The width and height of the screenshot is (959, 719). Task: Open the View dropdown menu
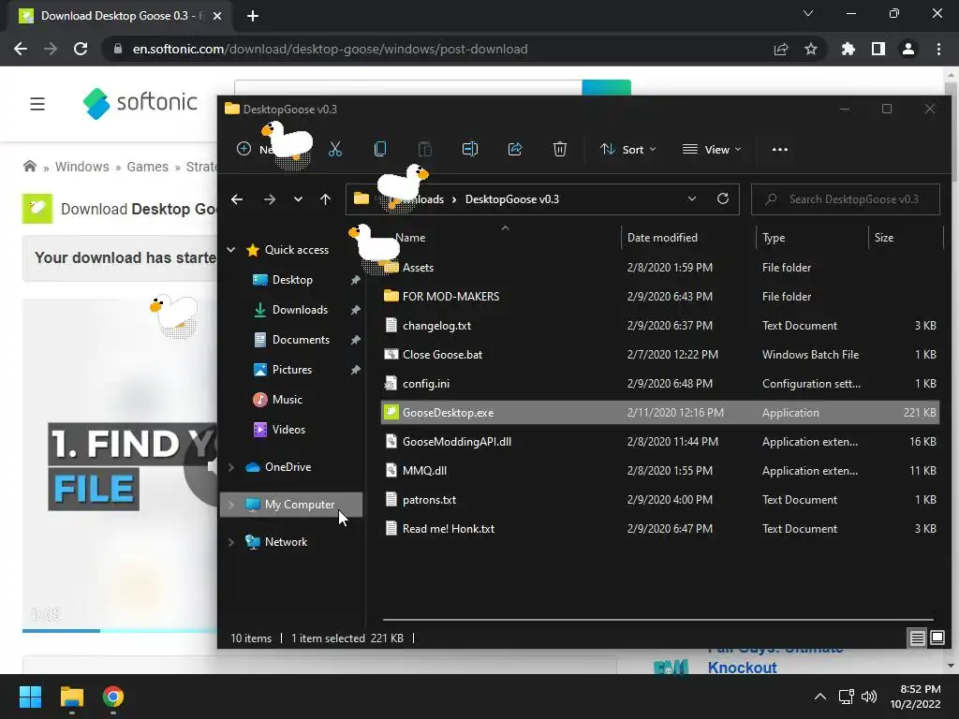(712, 149)
